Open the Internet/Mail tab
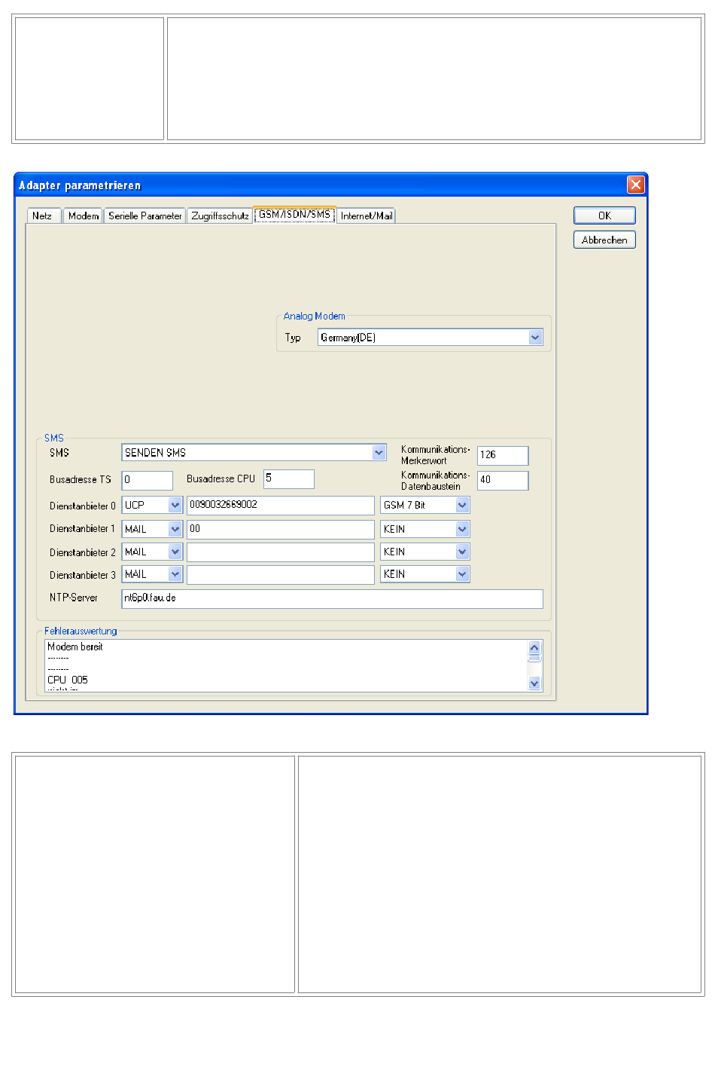This screenshot has width=715, height=1070. [x=367, y=216]
